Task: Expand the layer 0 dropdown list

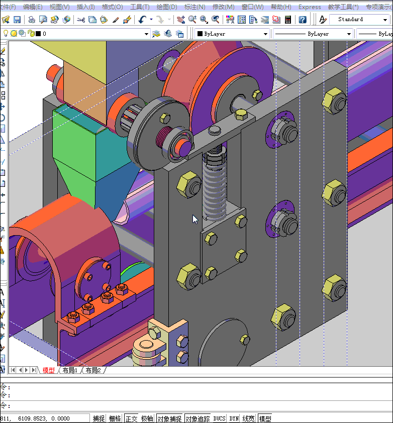Action: click(x=146, y=34)
